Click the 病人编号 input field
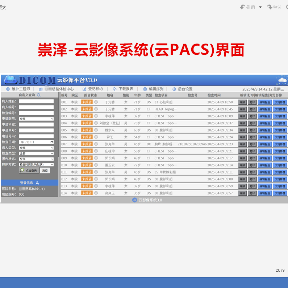The width and height of the screenshot is (288, 288). point(36,107)
